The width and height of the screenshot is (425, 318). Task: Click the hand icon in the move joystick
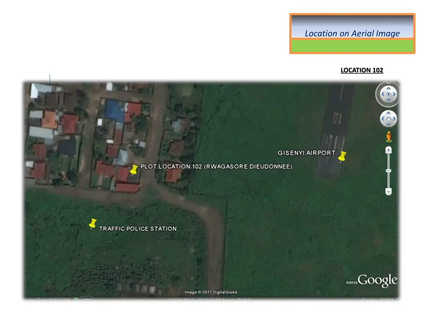pos(388,120)
